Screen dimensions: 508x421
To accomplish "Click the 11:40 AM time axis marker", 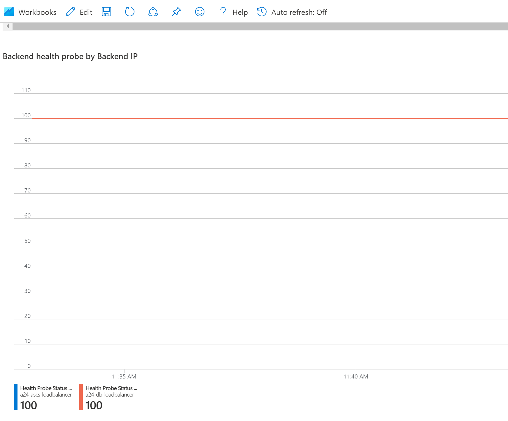I will pos(356,376).
